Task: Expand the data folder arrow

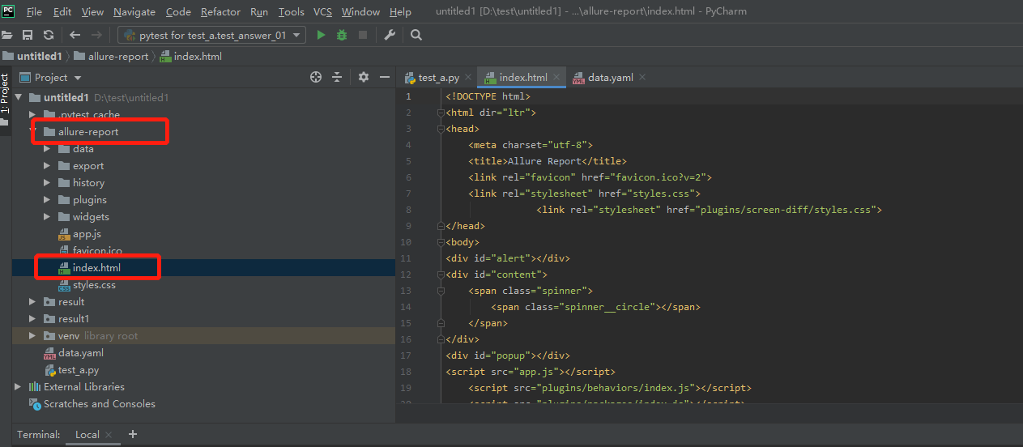Action: point(47,149)
